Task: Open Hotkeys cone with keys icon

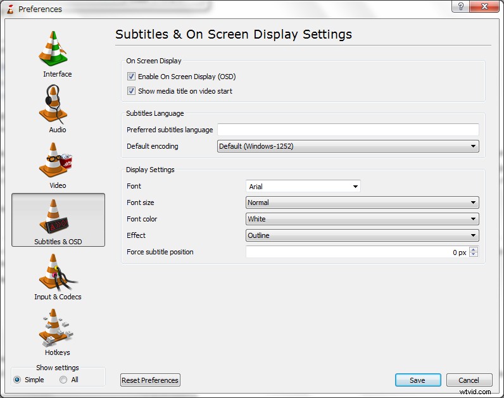Action: [x=56, y=328]
